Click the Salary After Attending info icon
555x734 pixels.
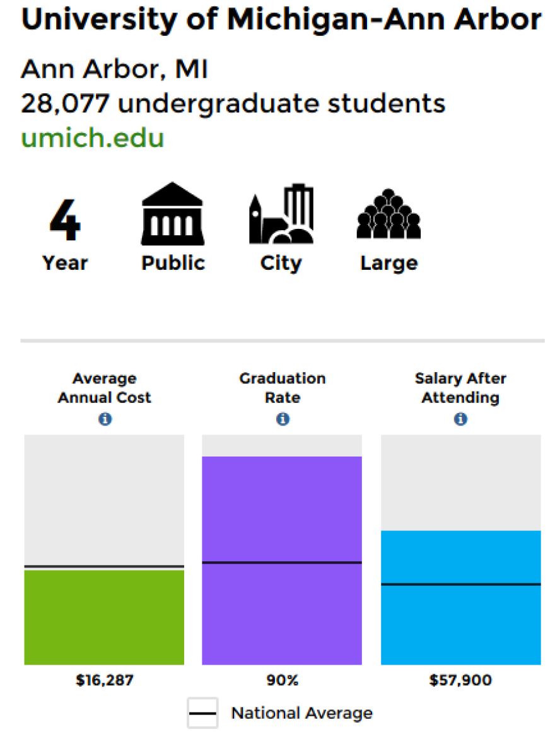(x=460, y=419)
